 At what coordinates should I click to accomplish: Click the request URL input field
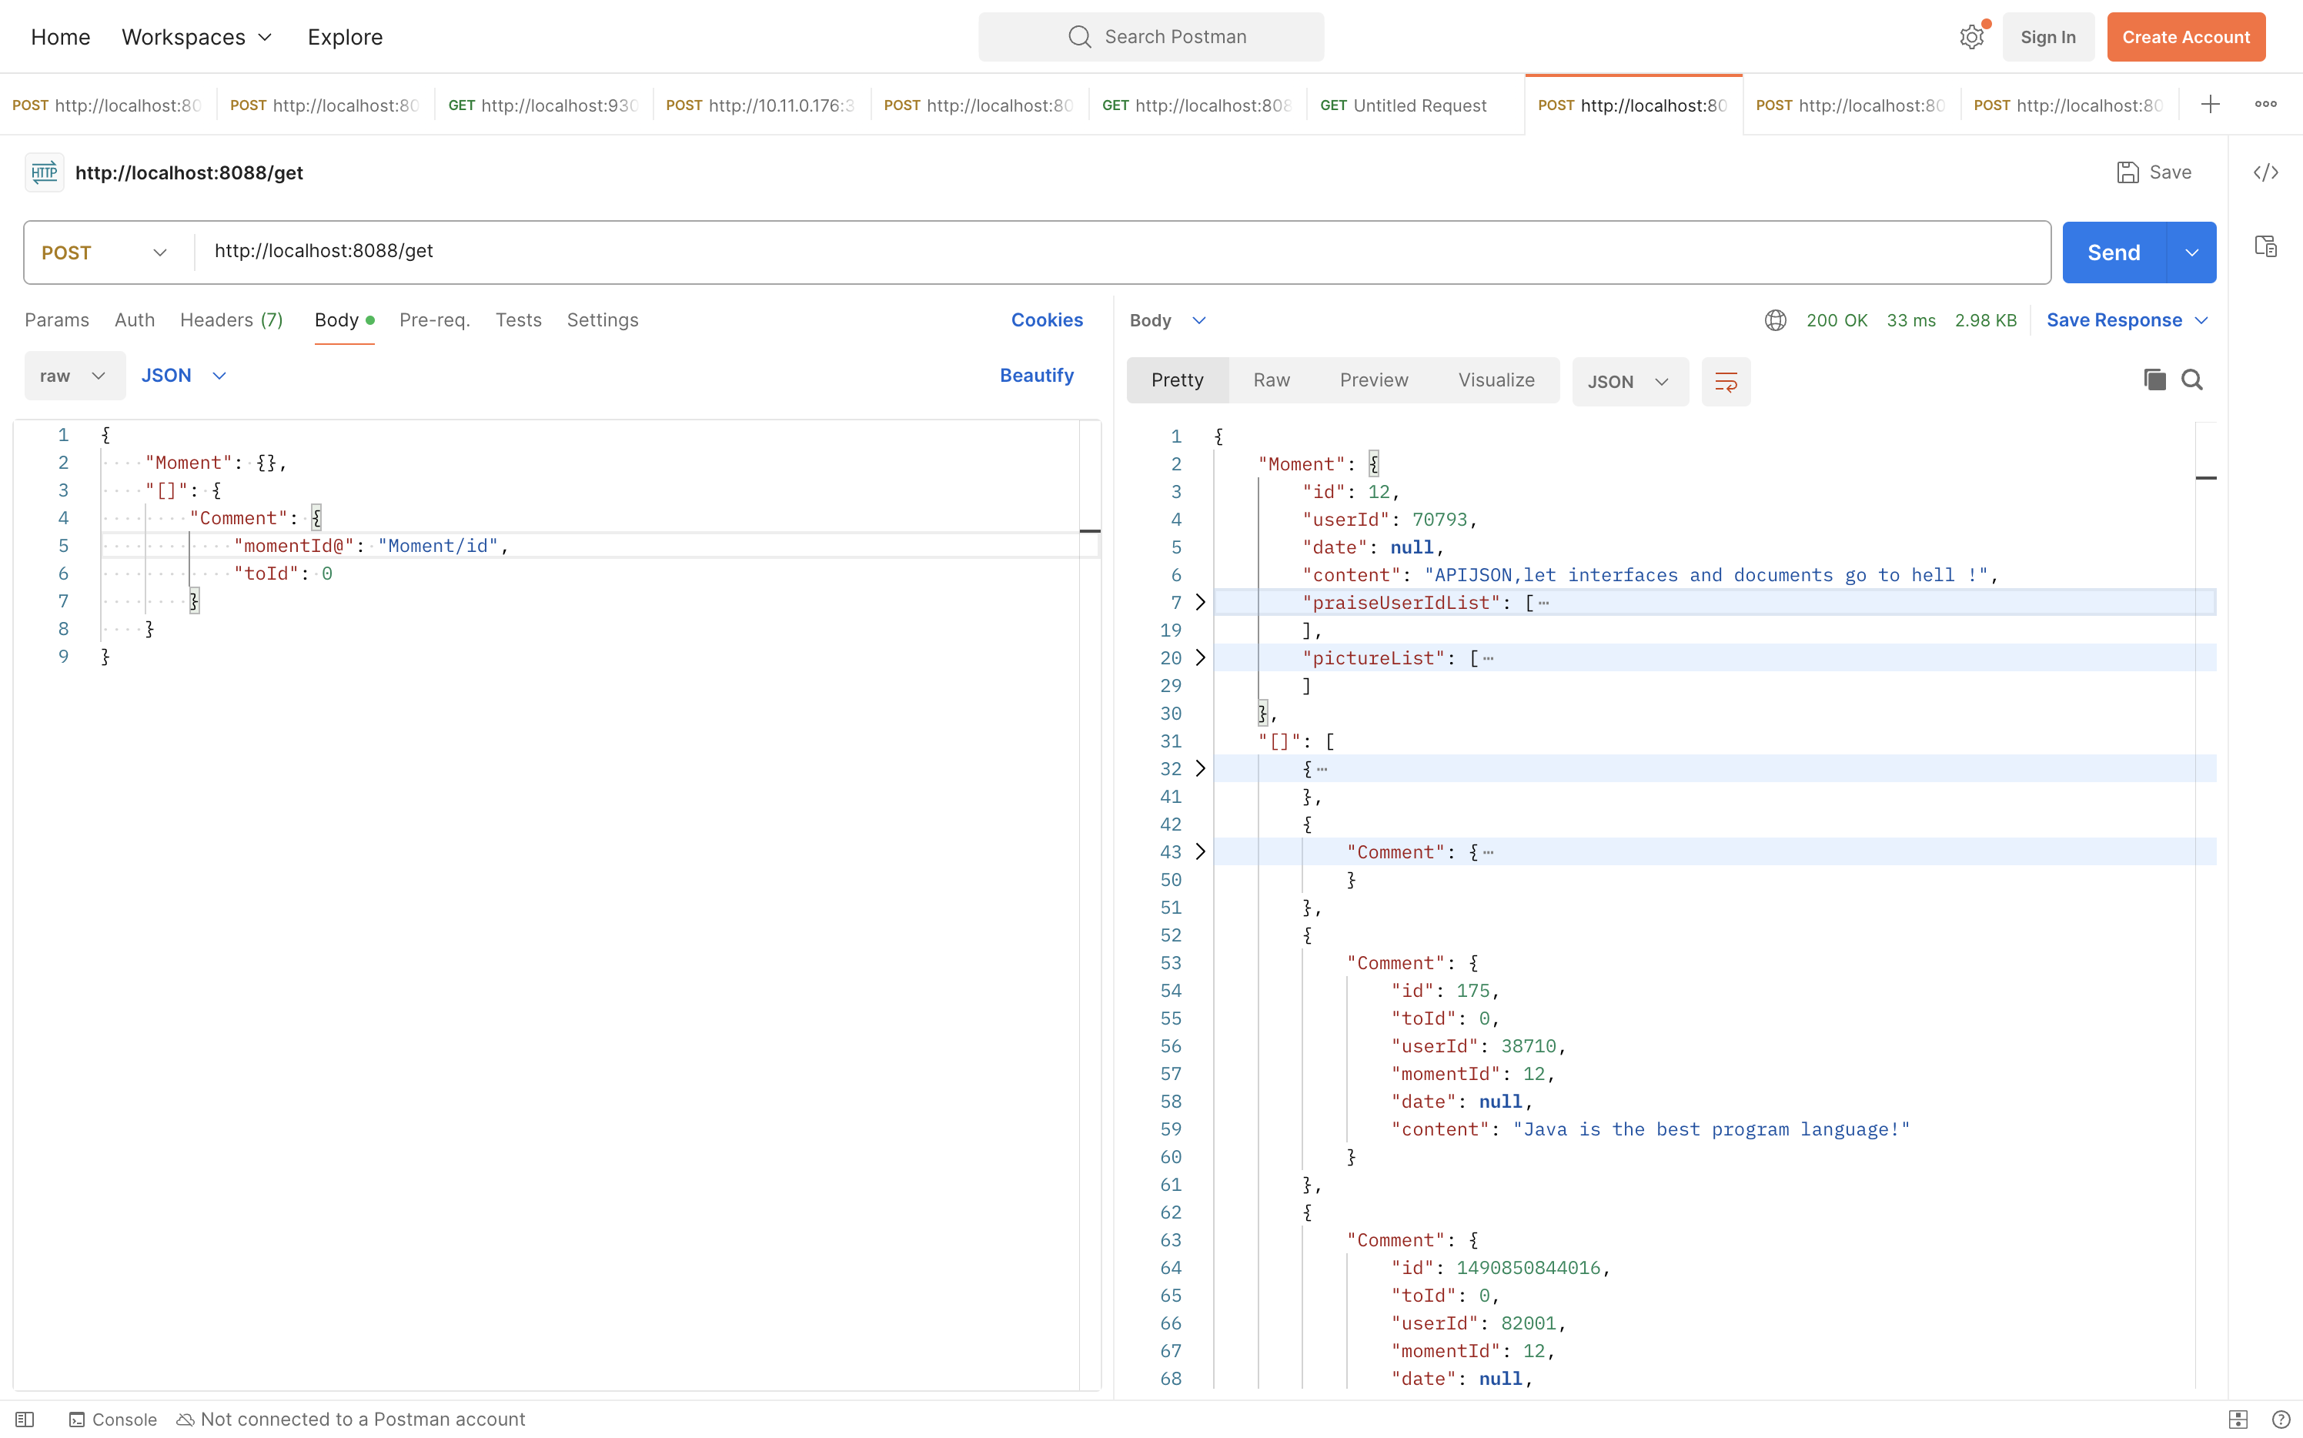[1122, 252]
